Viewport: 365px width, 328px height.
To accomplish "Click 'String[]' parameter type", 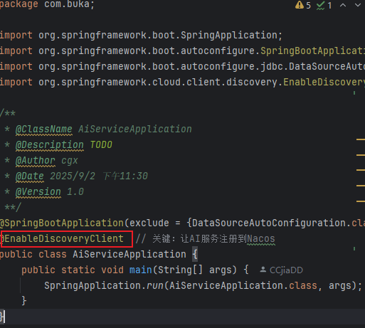I will tap(180, 270).
